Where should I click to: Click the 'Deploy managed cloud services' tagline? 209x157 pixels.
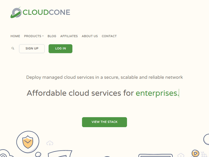click(104, 77)
